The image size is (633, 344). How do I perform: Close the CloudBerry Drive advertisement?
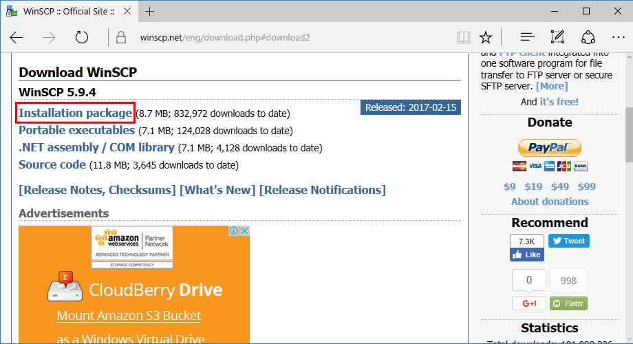point(245,231)
